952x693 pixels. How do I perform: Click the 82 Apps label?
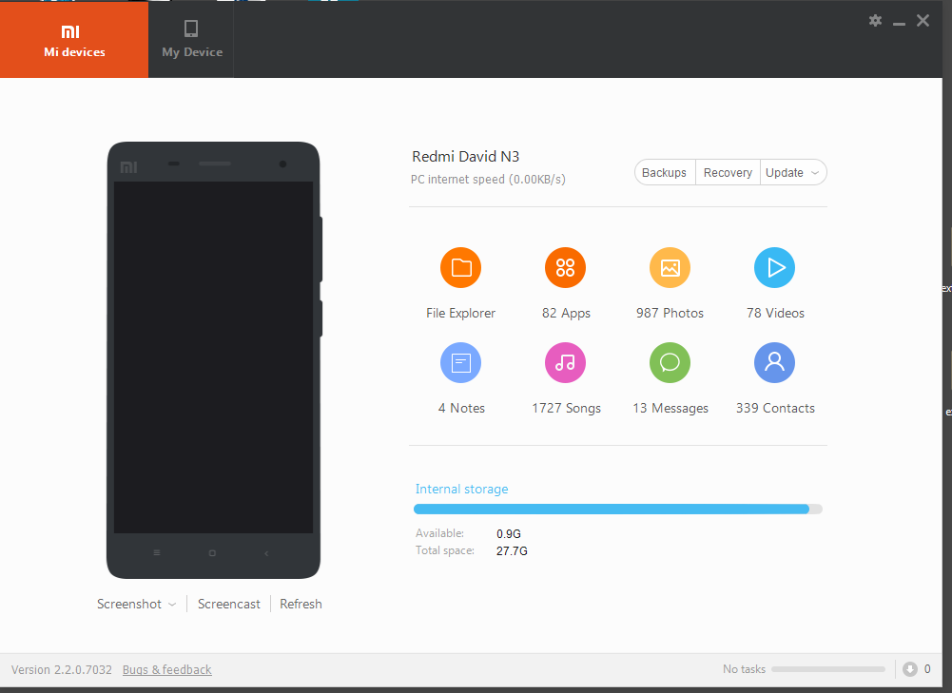click(566, 313)
